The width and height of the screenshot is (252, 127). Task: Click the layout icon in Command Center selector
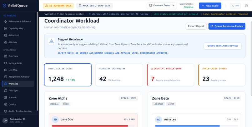(150, 5)
